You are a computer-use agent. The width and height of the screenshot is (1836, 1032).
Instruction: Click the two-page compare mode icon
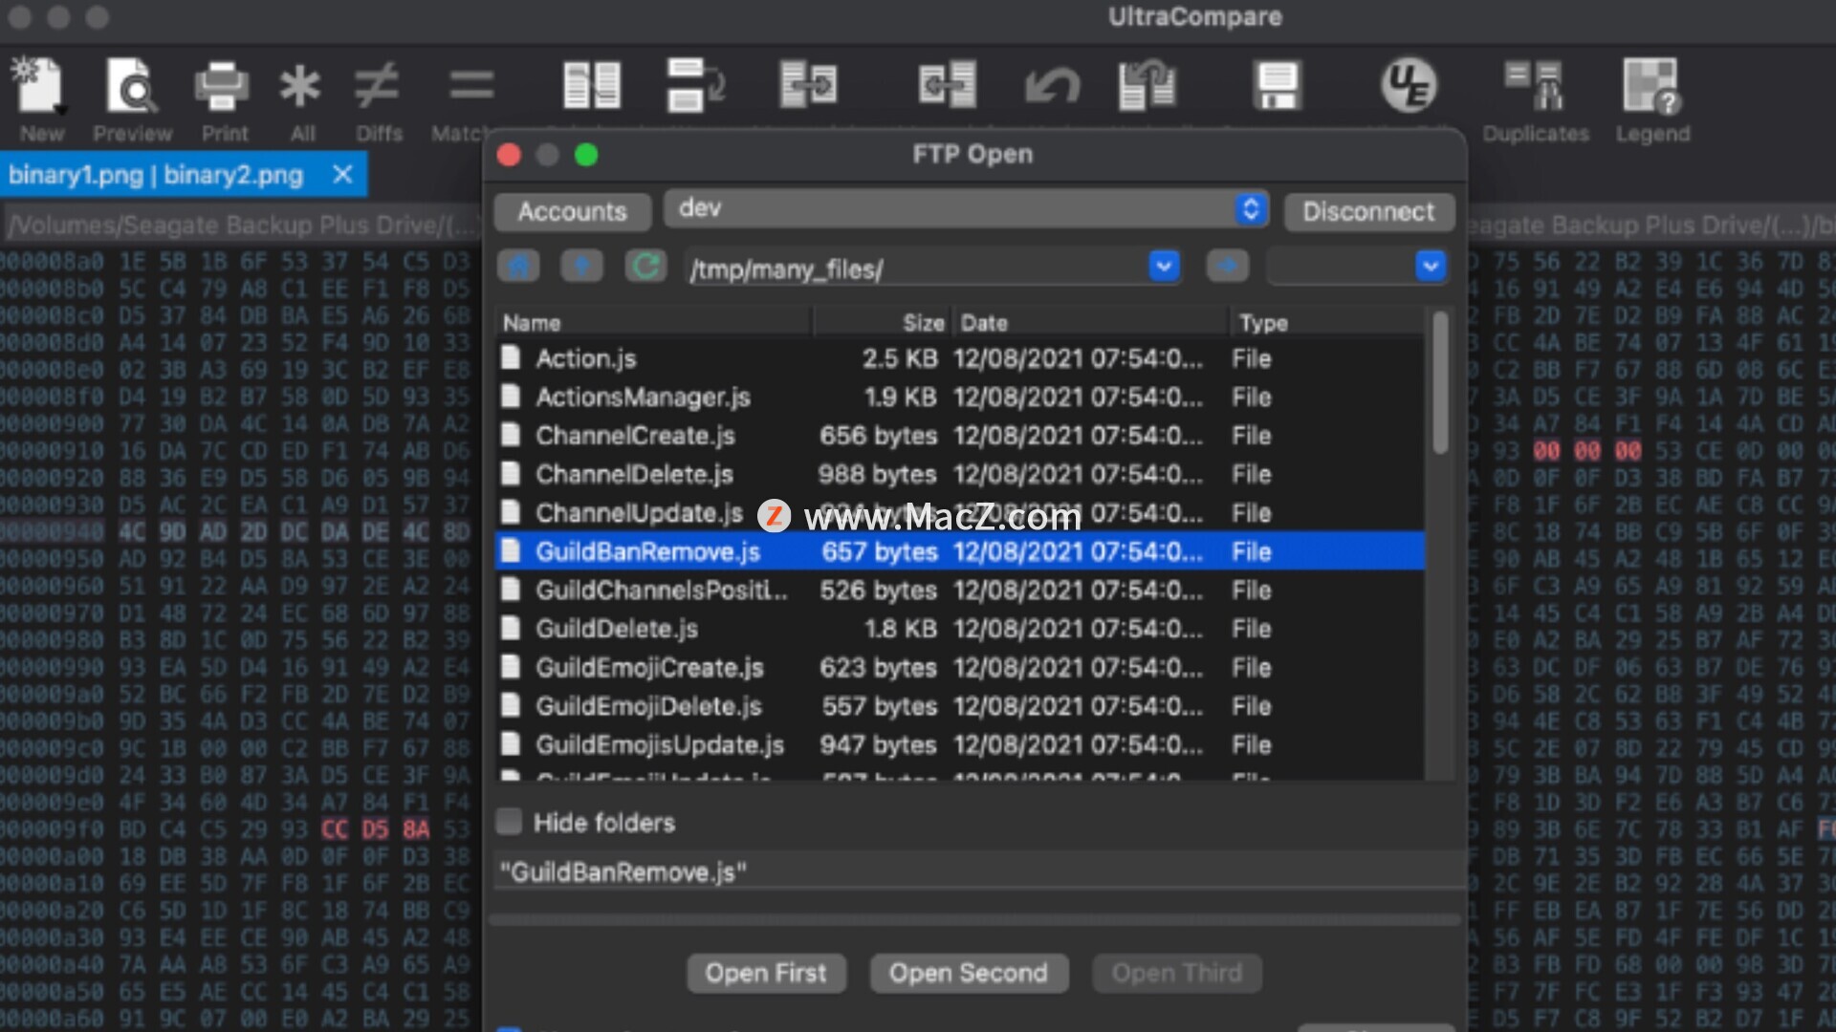592,86
